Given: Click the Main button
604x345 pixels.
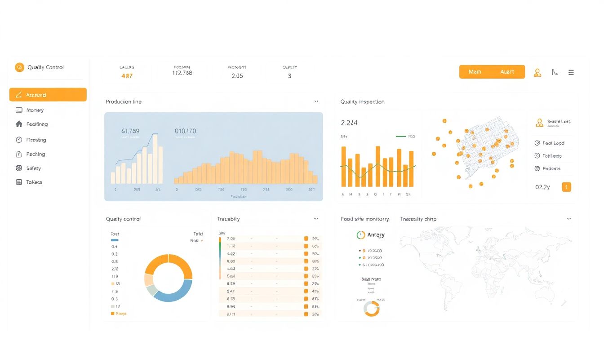Looking at the screenshot, I should point(475,72).
